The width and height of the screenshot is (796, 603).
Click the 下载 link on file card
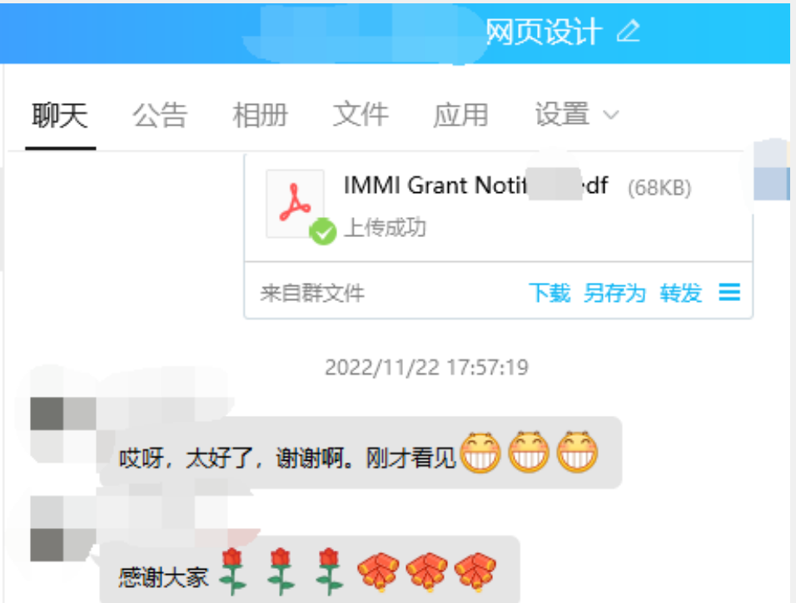click(x=550, y=293)
